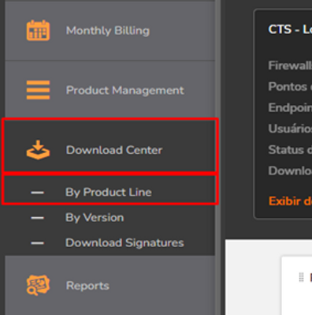Viewport: 312px width, 315px height.
Task: Open the Reports menu item
Action: click(110, 285)
